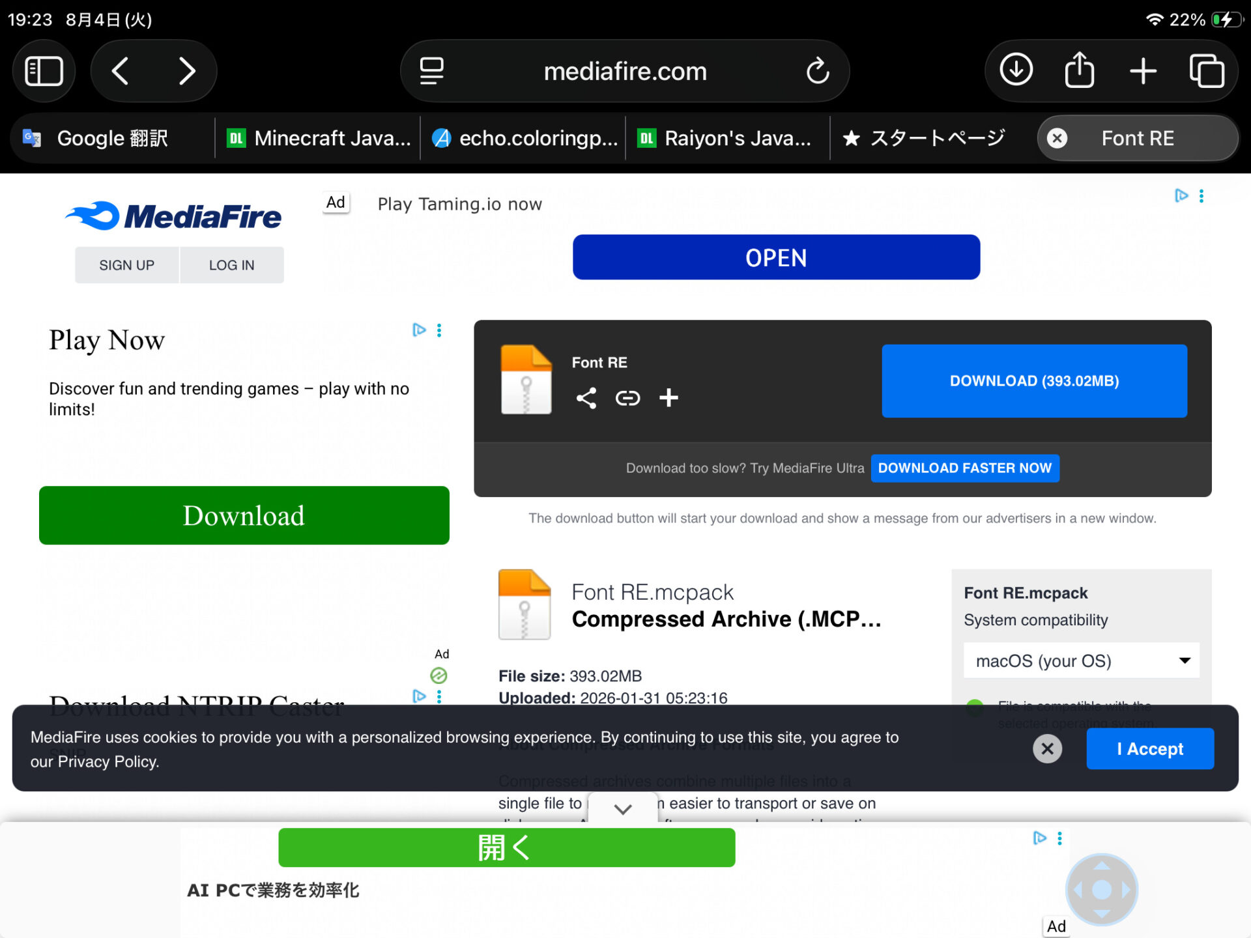Image resolution: width=1251 pixels, height=938 pixels.
Task: Select the File size: 393.02MB text
Action: pyautogui.click(x=570, y=676)
